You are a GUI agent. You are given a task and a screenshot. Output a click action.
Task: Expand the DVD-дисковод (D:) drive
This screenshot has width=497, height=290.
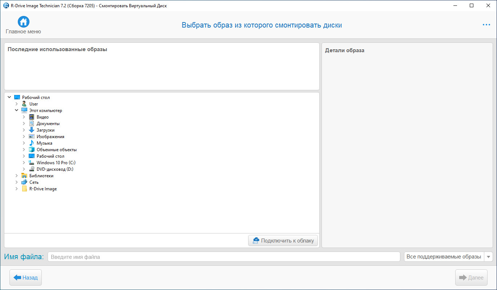tap(24, 169)
